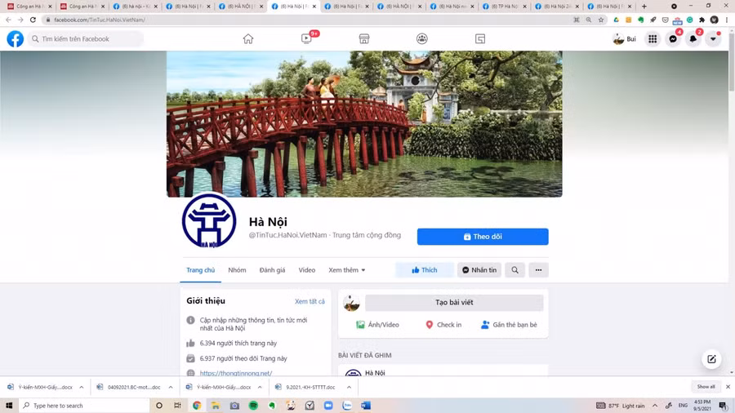Click the Thích like button
This screenshot has width=735, height=413.
coord(424,270)
